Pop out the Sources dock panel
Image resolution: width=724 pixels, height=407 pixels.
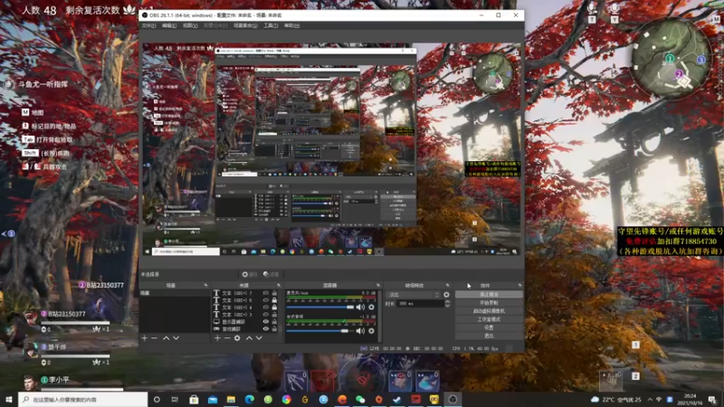click(x=279, y=285)
